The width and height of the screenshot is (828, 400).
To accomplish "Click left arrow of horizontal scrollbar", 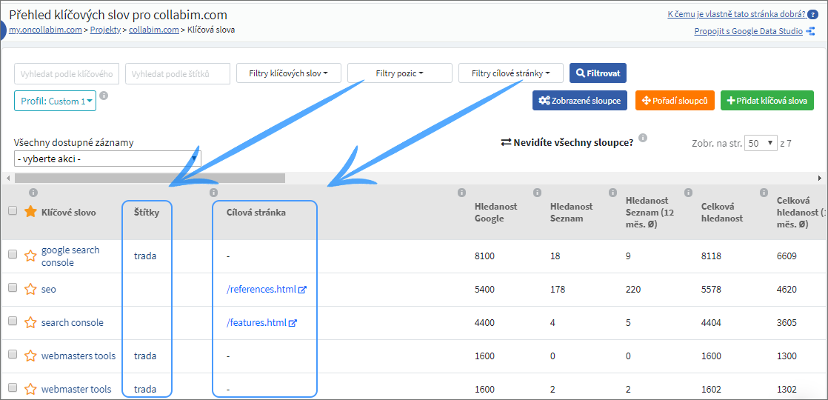I will tap(7, 178).
